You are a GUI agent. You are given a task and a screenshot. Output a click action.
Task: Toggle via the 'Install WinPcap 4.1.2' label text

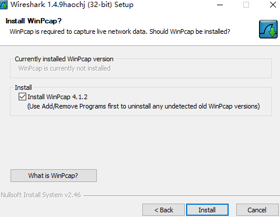(58, 97)
